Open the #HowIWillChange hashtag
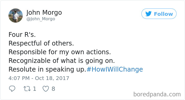This screenshot has height=100, width=185. pyautogui.click(x=115, y=69)
